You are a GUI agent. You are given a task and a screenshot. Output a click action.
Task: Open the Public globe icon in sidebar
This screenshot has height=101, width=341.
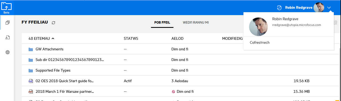[7, 52]
